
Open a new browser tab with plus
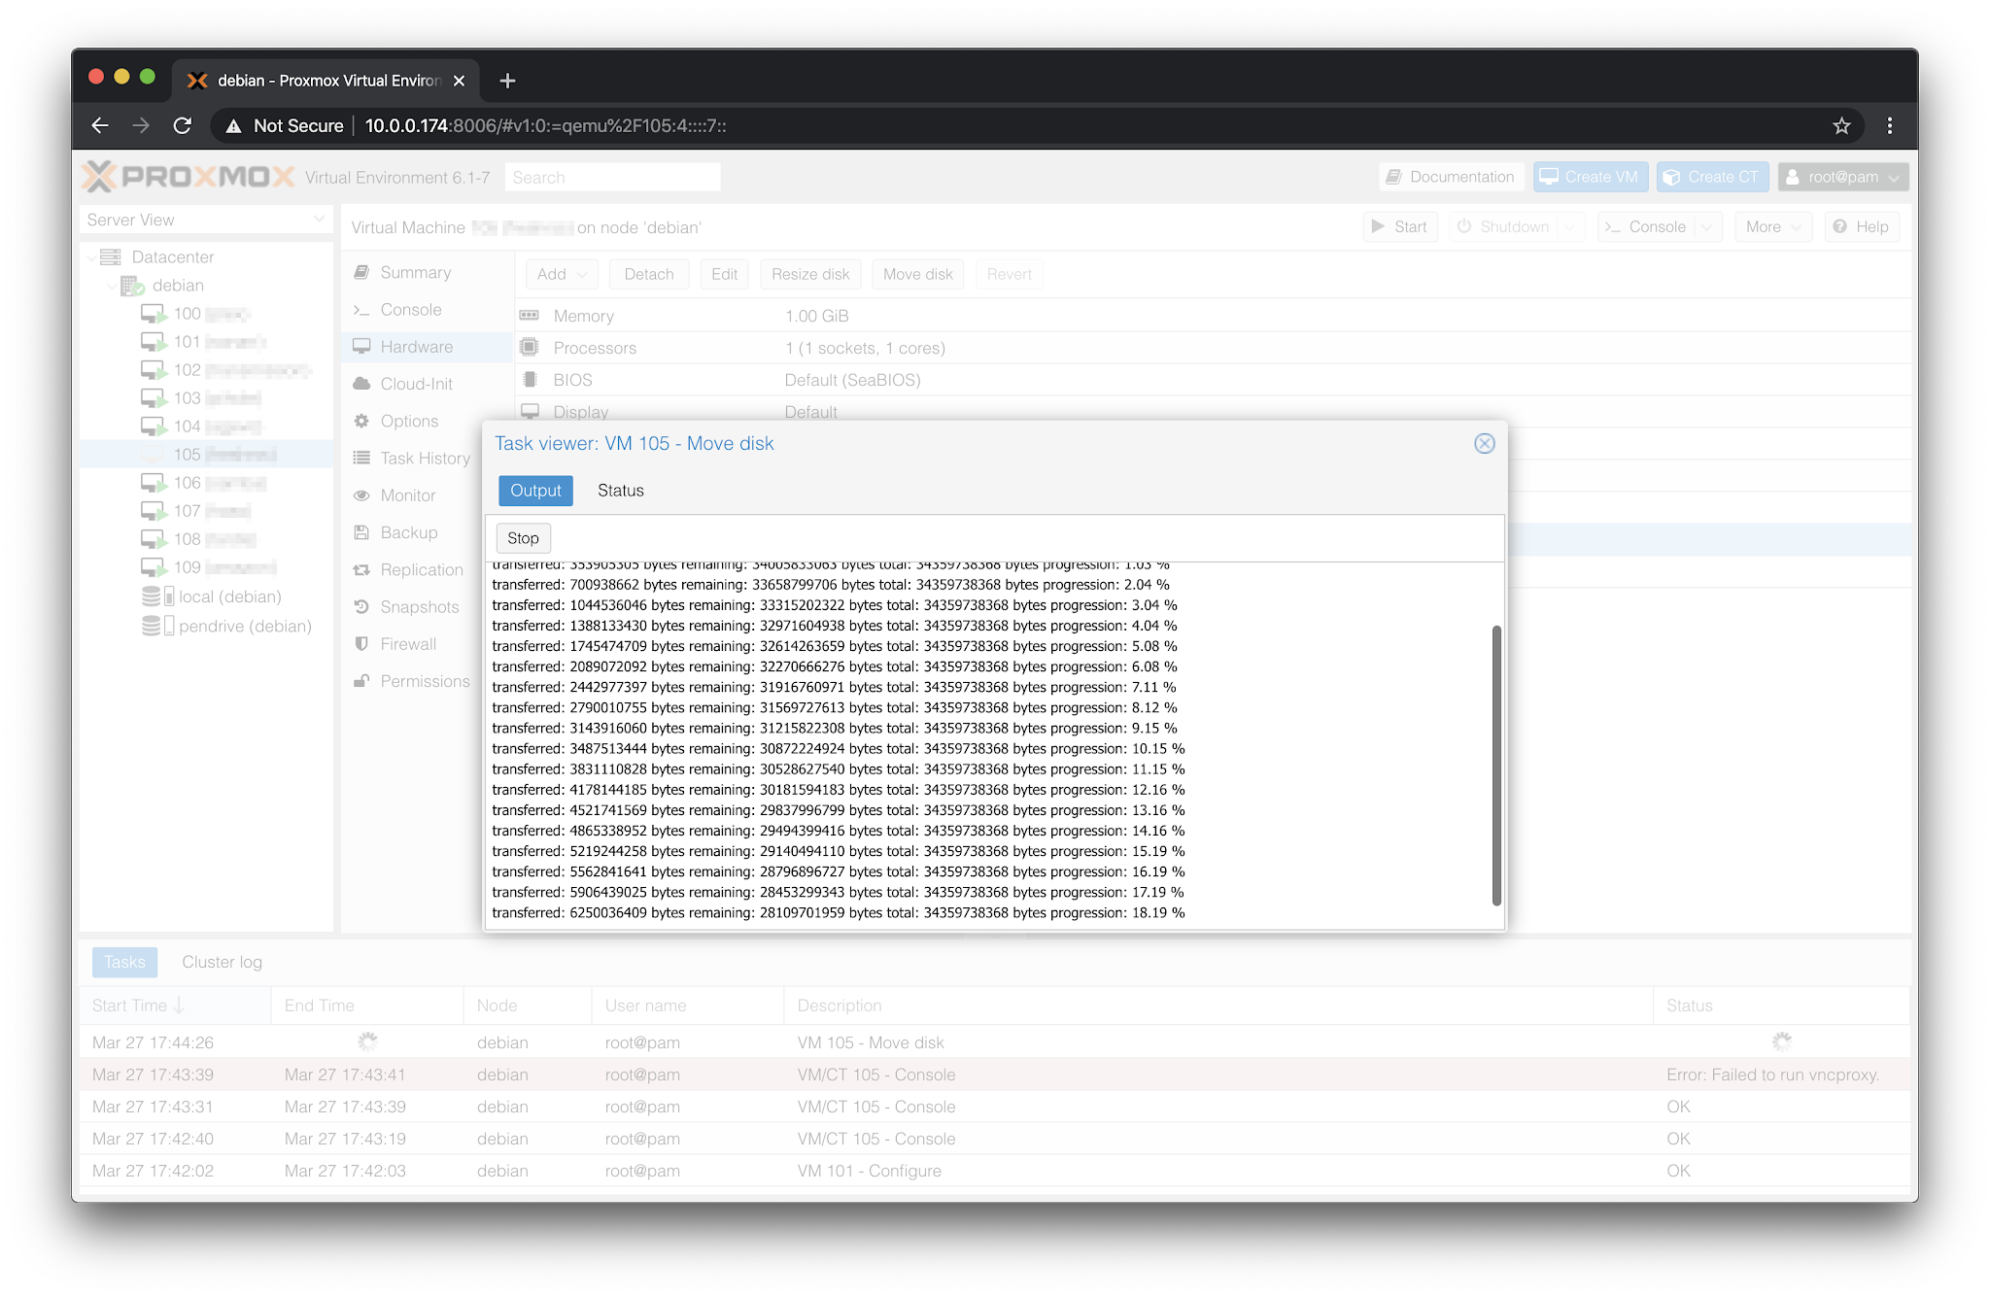[507, 81]
